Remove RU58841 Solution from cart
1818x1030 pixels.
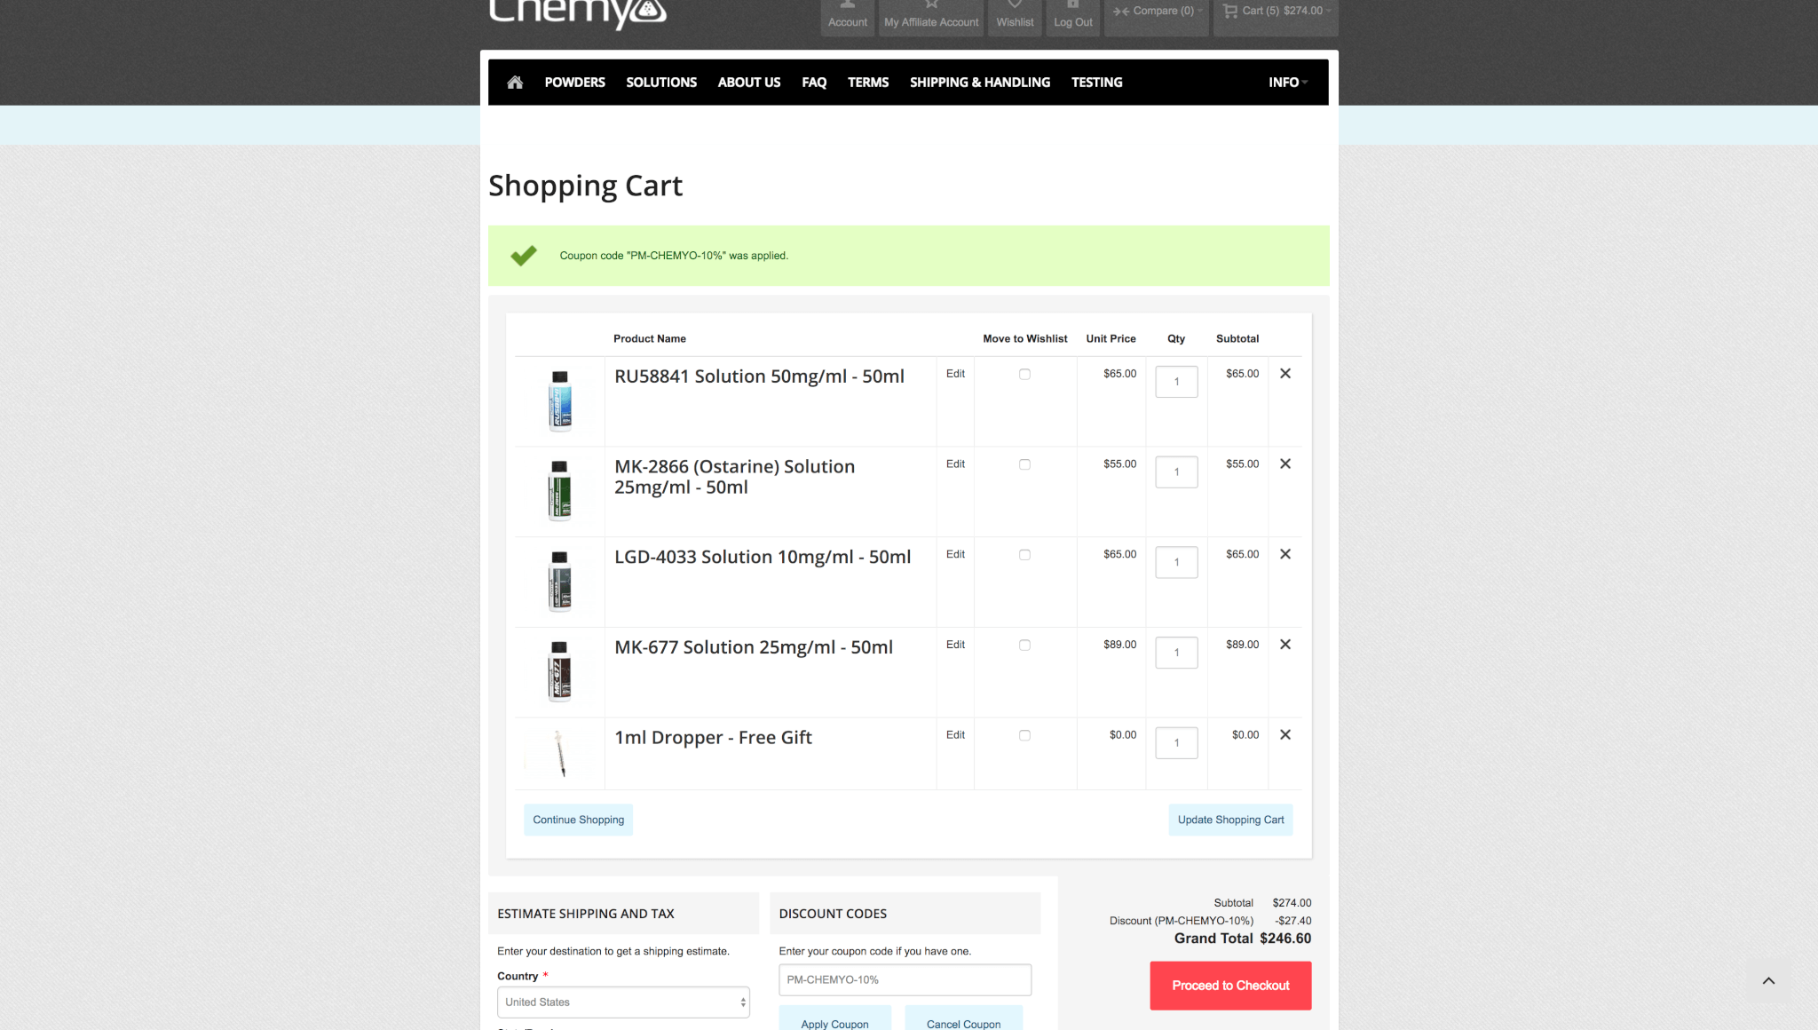pos(1284,374)
